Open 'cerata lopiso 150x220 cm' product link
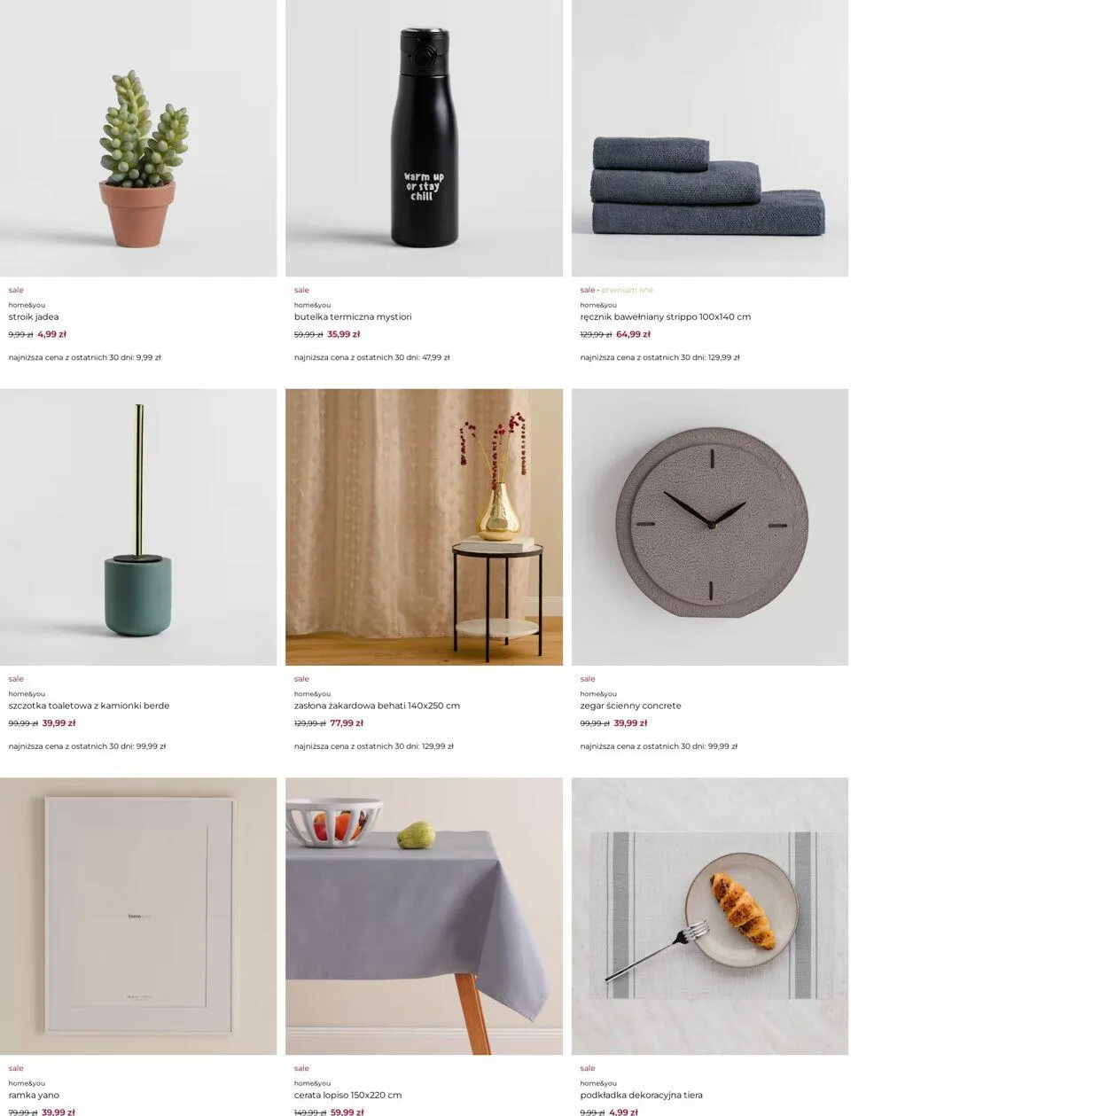Image resolution: width=1108 pixels, height=1116 pixels. click(x=348, y=1096)
